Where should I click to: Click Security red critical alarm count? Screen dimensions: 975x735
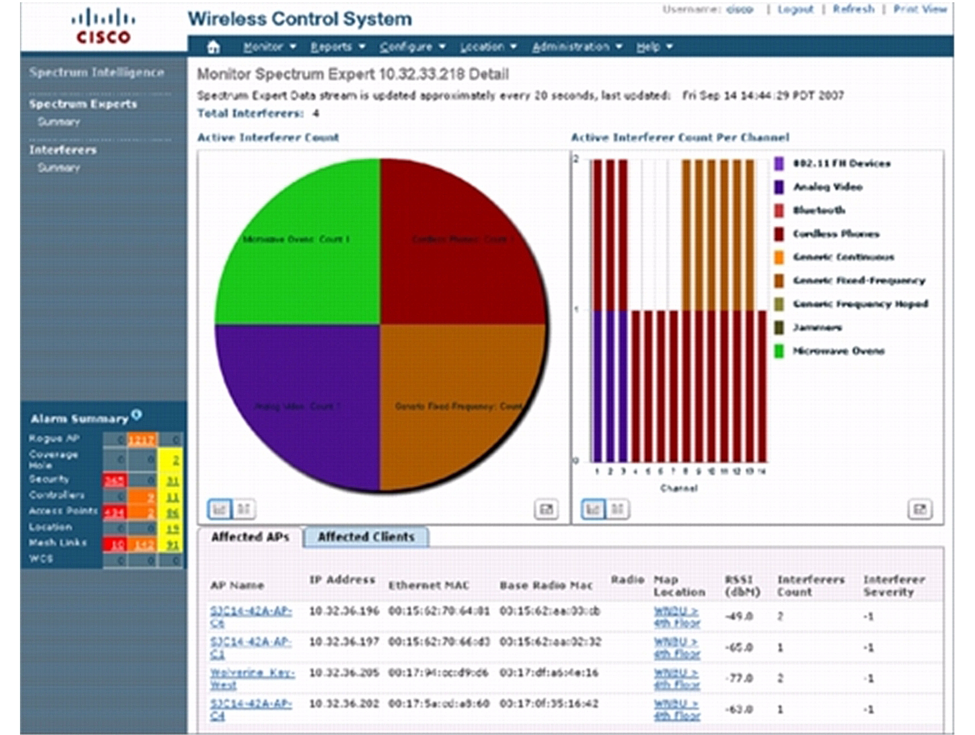[115, 481]
